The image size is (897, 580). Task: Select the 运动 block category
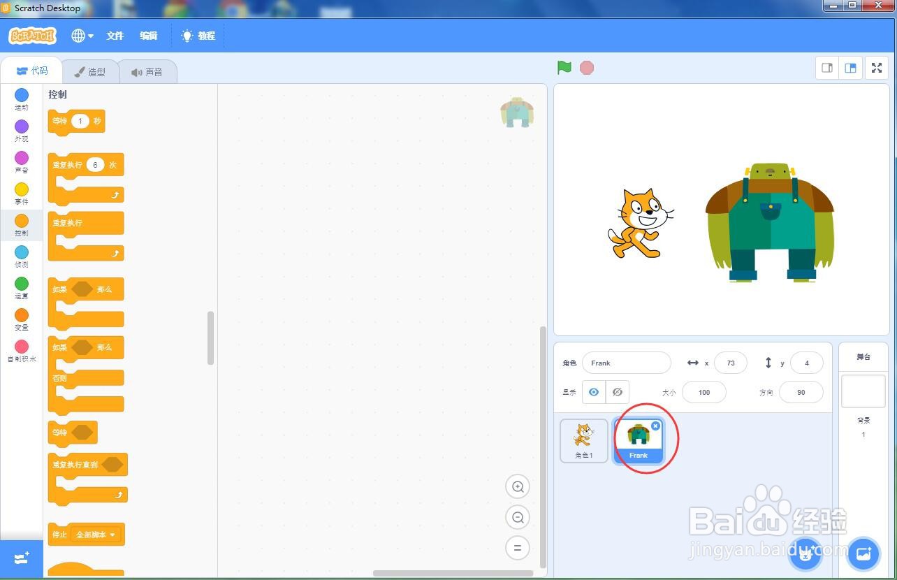[x=22, y=99]
